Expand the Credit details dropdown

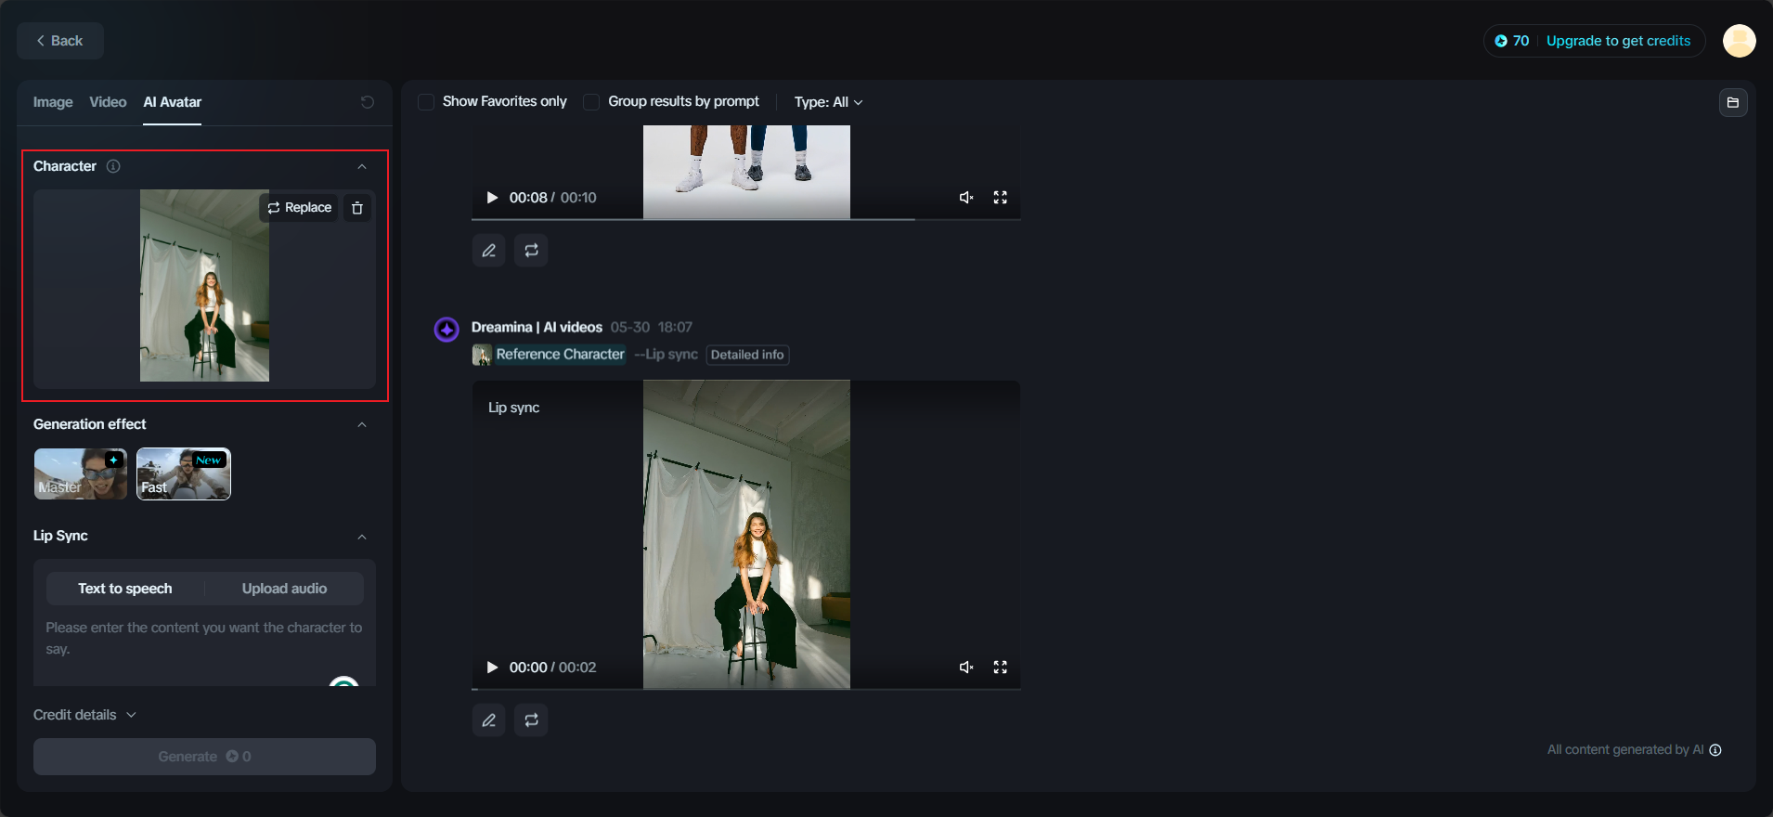(85, 715)
